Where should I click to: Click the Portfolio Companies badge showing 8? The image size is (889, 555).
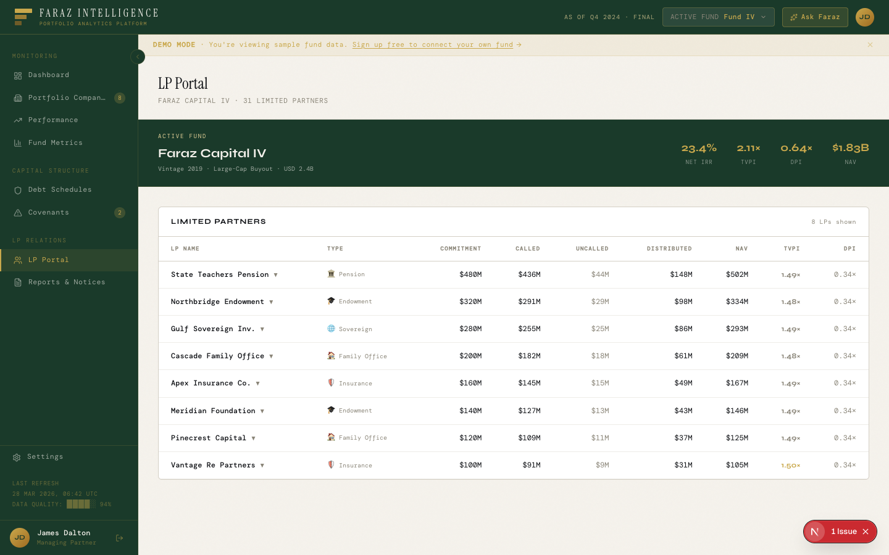120,98
